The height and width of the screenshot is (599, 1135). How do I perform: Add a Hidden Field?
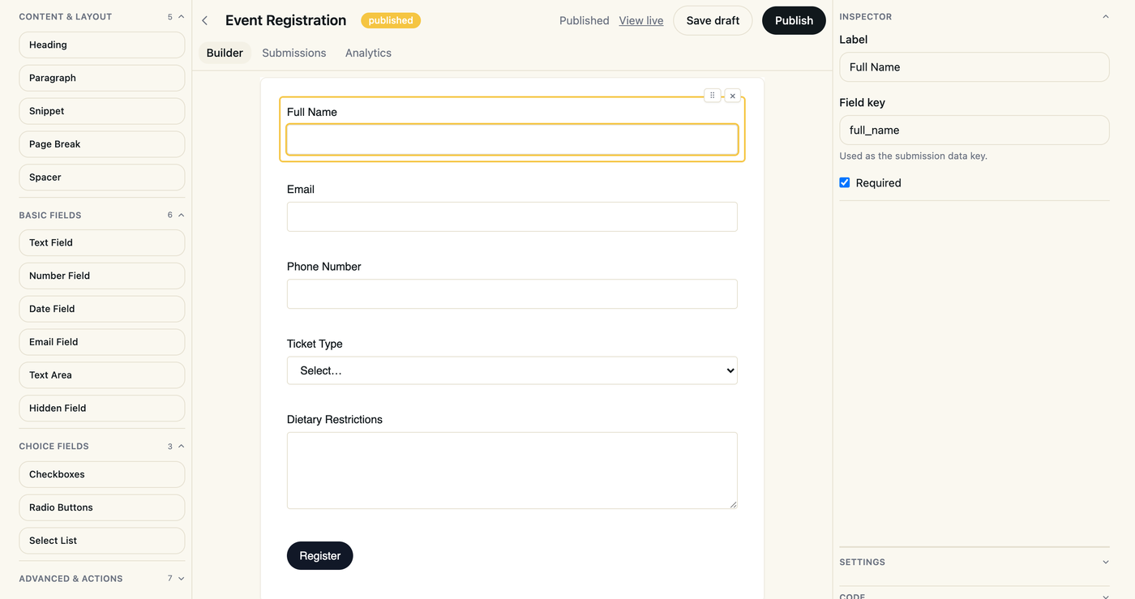(x=102, y=409)
